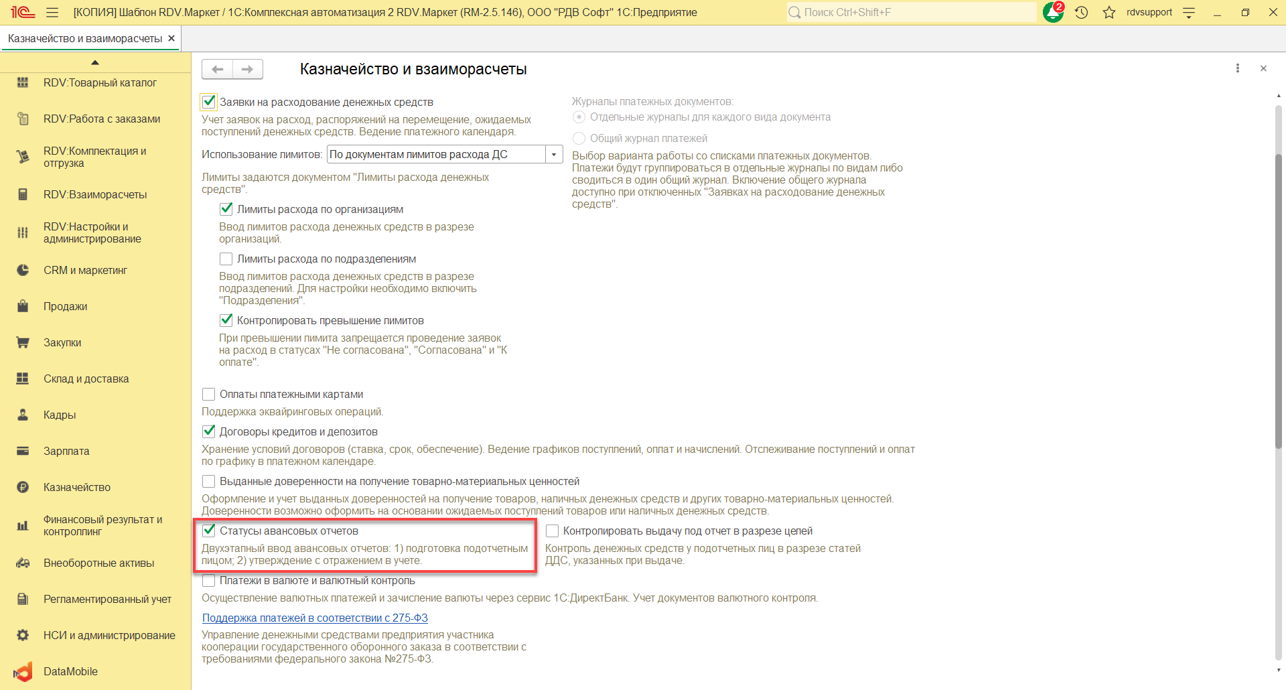Open Регламентированный учет document icon
The image size is (1286, 690).
coord(23,599)
